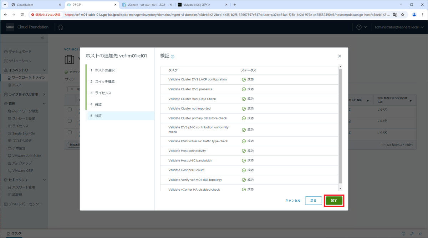Click the help icon next to 検証 title
This screenshot has width=428, height=238.
coord(173,57)
